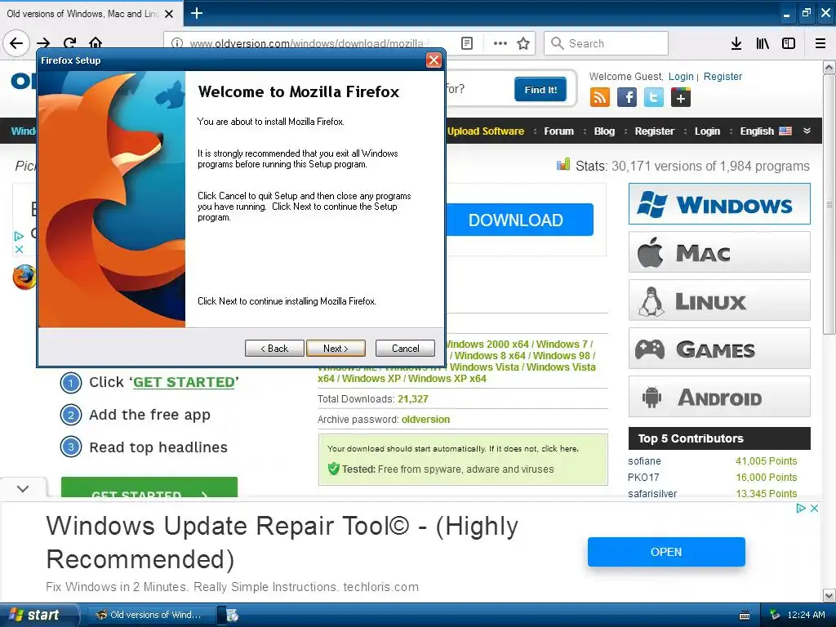Click the Firefox Setup installer taskbar icon

tap(233, 615)
